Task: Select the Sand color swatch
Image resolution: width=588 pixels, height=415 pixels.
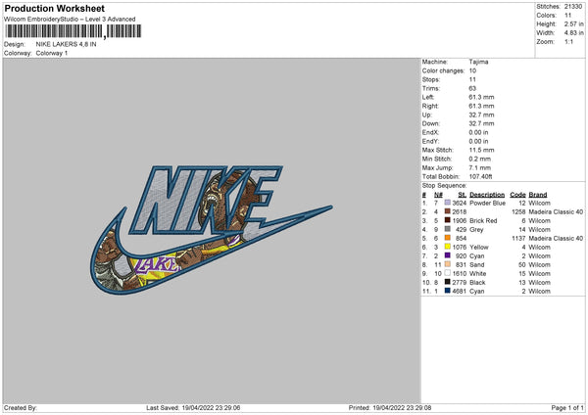Action: coord(448,264)
